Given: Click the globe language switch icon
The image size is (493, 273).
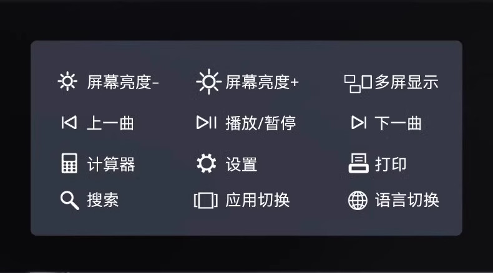Looking at the screenshot, I should [358, 201].
